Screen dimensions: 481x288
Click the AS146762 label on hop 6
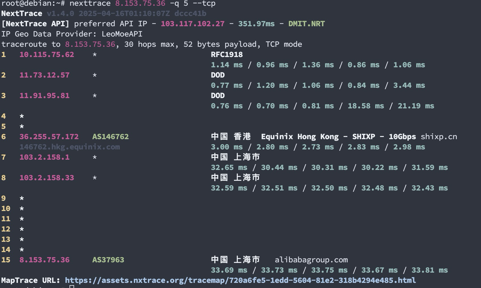pyautogui.click(x=111, y=137)
